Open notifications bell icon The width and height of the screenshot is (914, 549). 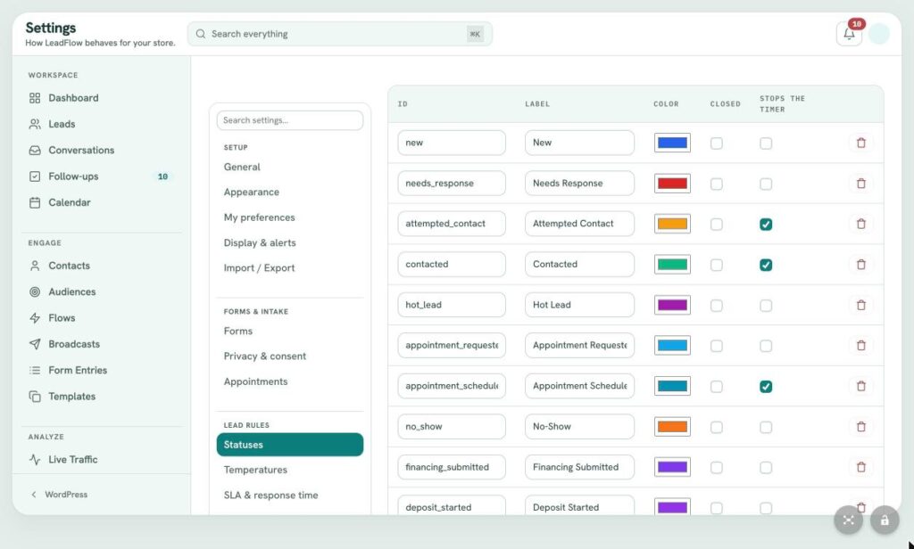849,34
